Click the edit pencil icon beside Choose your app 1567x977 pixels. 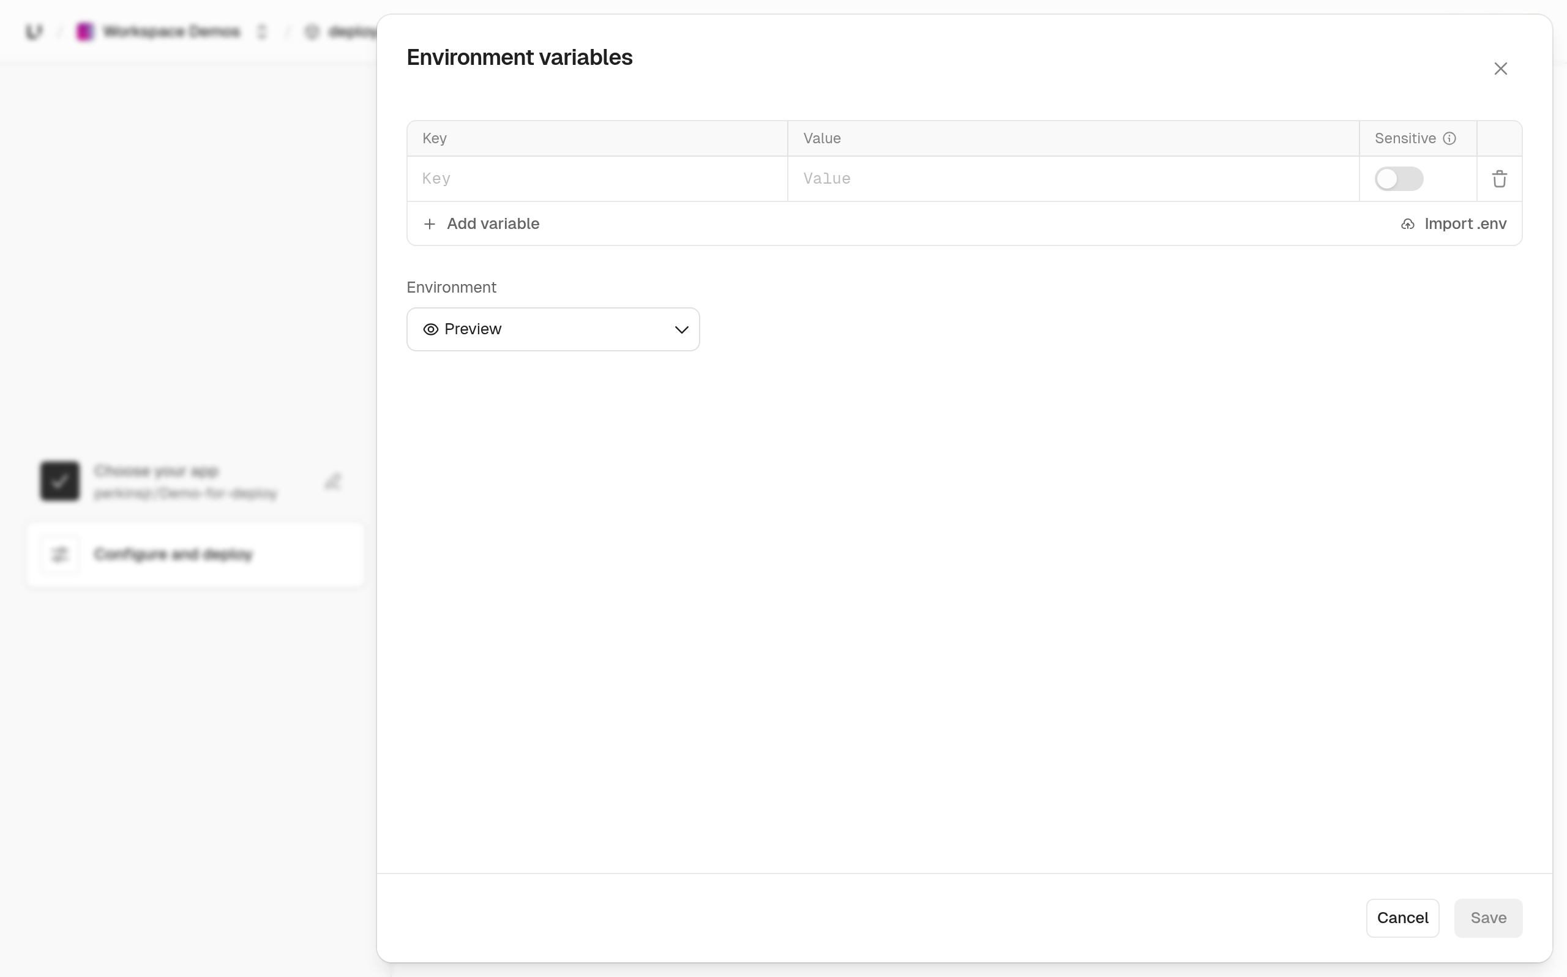(332, 481)
